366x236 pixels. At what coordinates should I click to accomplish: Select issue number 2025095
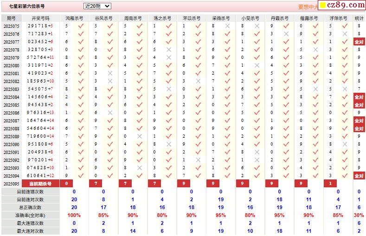click(x=12, y=184)
